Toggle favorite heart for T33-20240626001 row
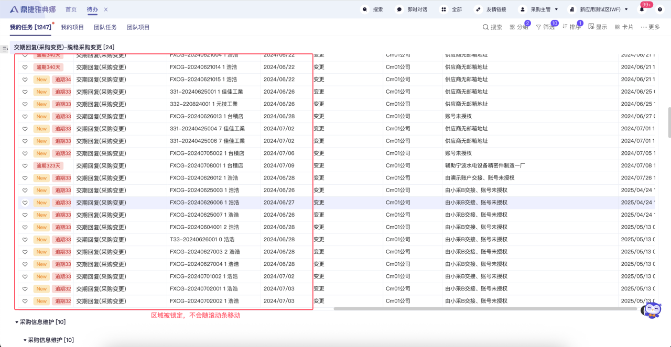Screen dimensions: 671x347 (x=25, y=240)
